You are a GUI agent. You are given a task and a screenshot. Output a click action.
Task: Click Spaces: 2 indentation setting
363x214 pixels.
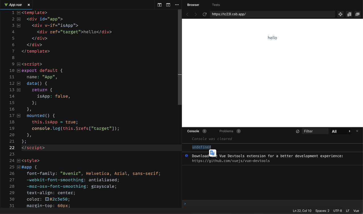tap(322, 211)
